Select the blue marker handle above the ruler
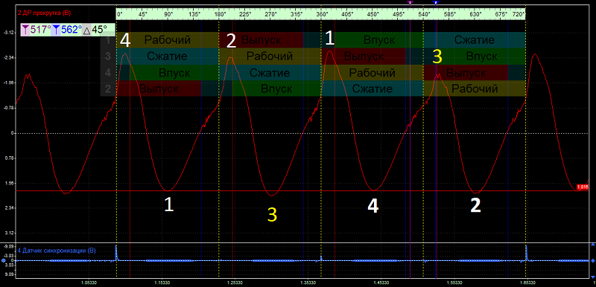This screenshot has width=596, height=287. [x=437, y=2]
